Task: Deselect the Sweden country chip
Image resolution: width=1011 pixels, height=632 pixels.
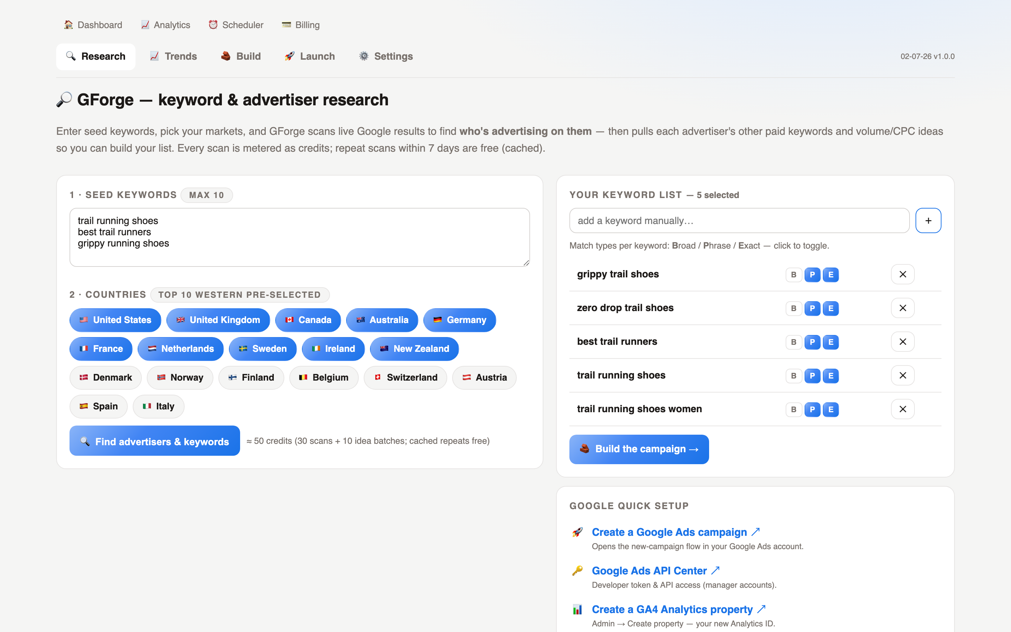Action: pos(262,349)
